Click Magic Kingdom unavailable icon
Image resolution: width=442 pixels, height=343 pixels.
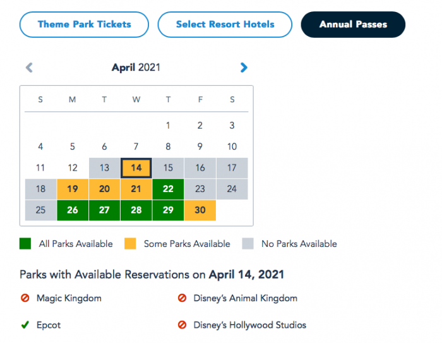[25, 298]
